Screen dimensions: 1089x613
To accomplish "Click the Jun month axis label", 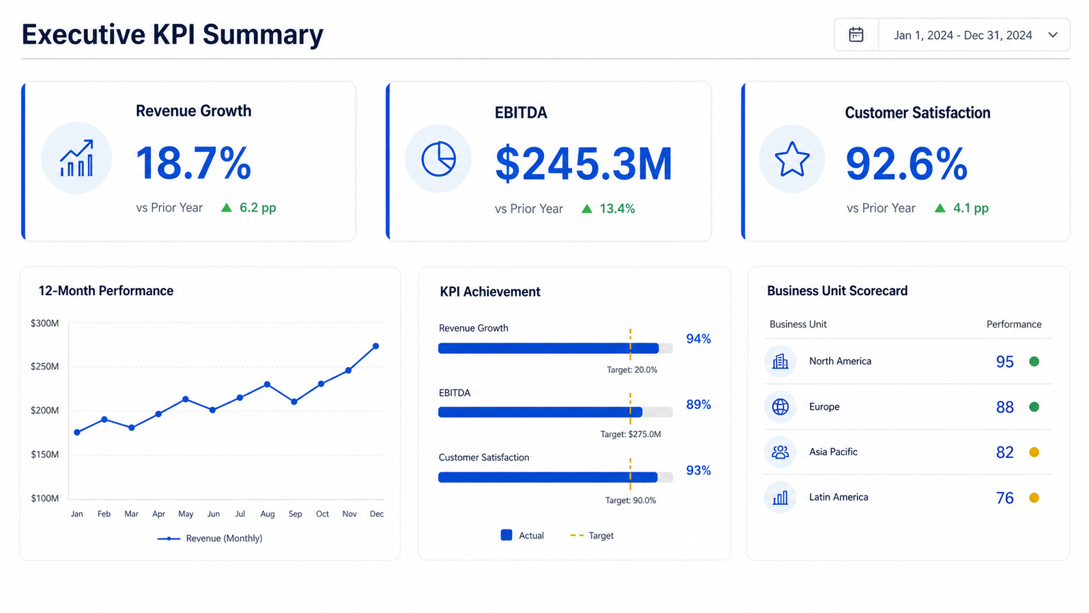I will tap(213, 514).
